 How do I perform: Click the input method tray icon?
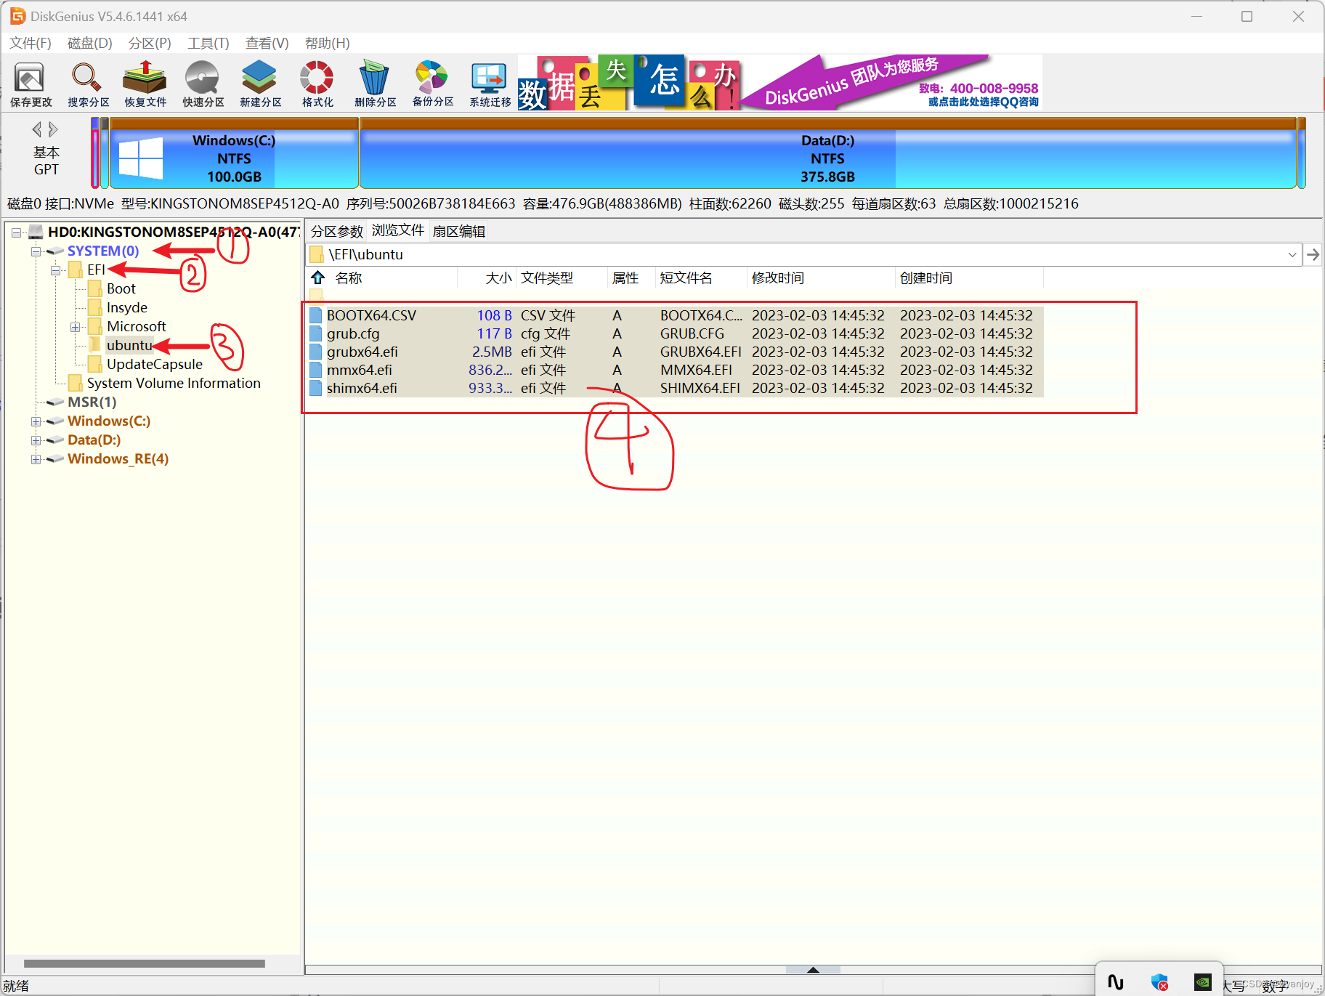pos(1116,983)
